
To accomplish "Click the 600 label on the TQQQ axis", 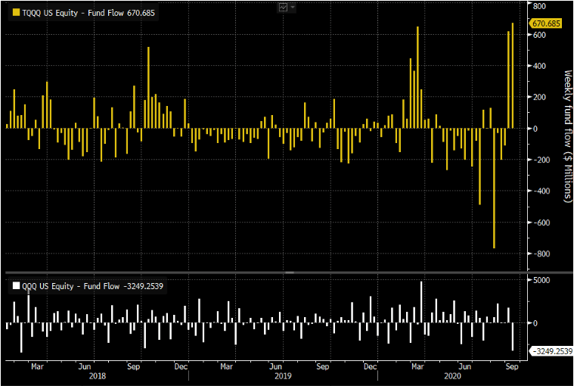I will (539, 35).
